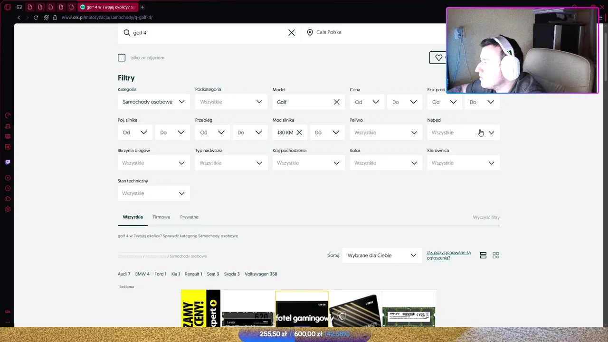Click 'Samochody osobowe' breadcrumb
Screen dimensions: 608x342
point(188,256)
